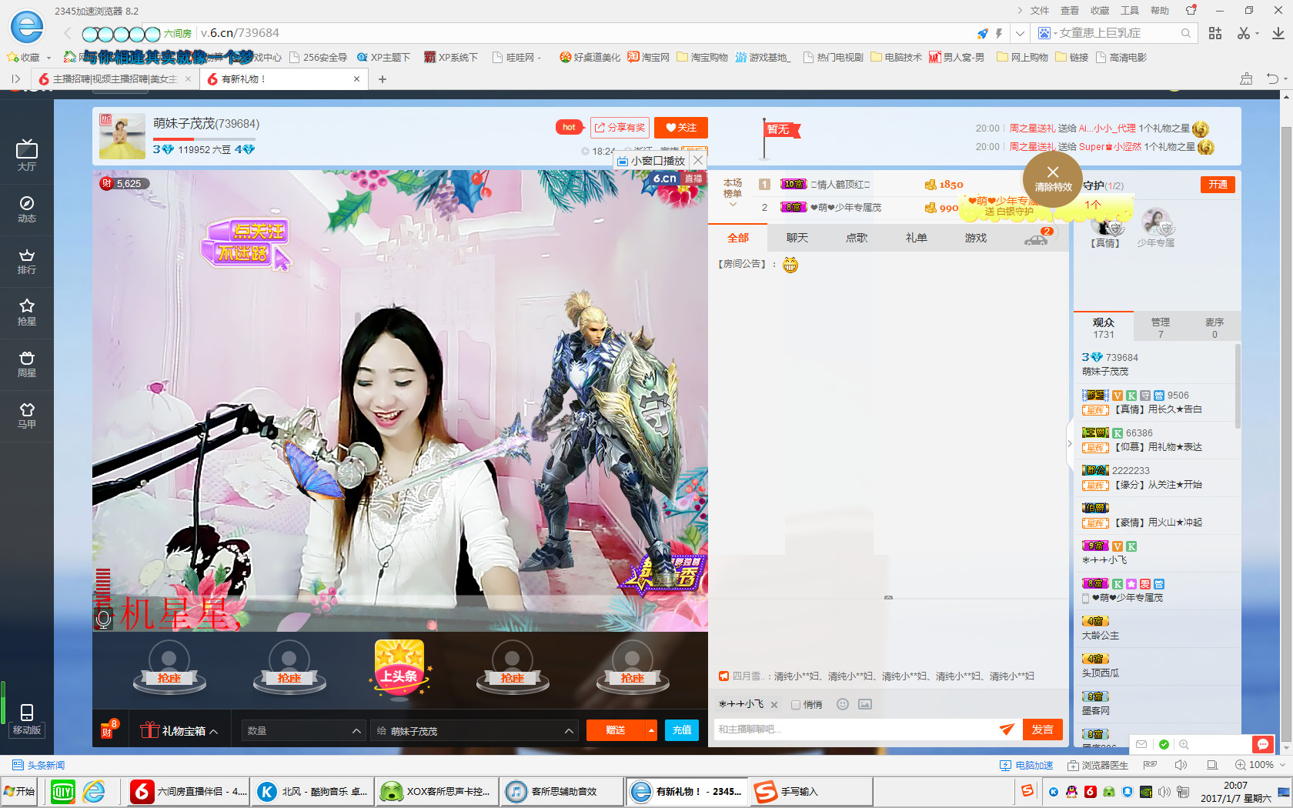Viewport: 1293px width, 808px height.
Task: Click the 赠送 send gift button
Action: point(616,730)
